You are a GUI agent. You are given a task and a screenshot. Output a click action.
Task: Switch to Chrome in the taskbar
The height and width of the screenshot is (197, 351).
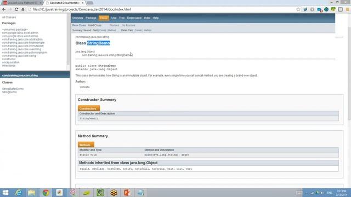point(46,193)
